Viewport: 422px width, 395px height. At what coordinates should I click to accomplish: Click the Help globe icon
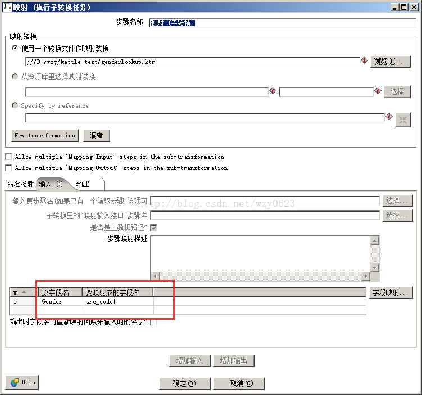[15, 382]
